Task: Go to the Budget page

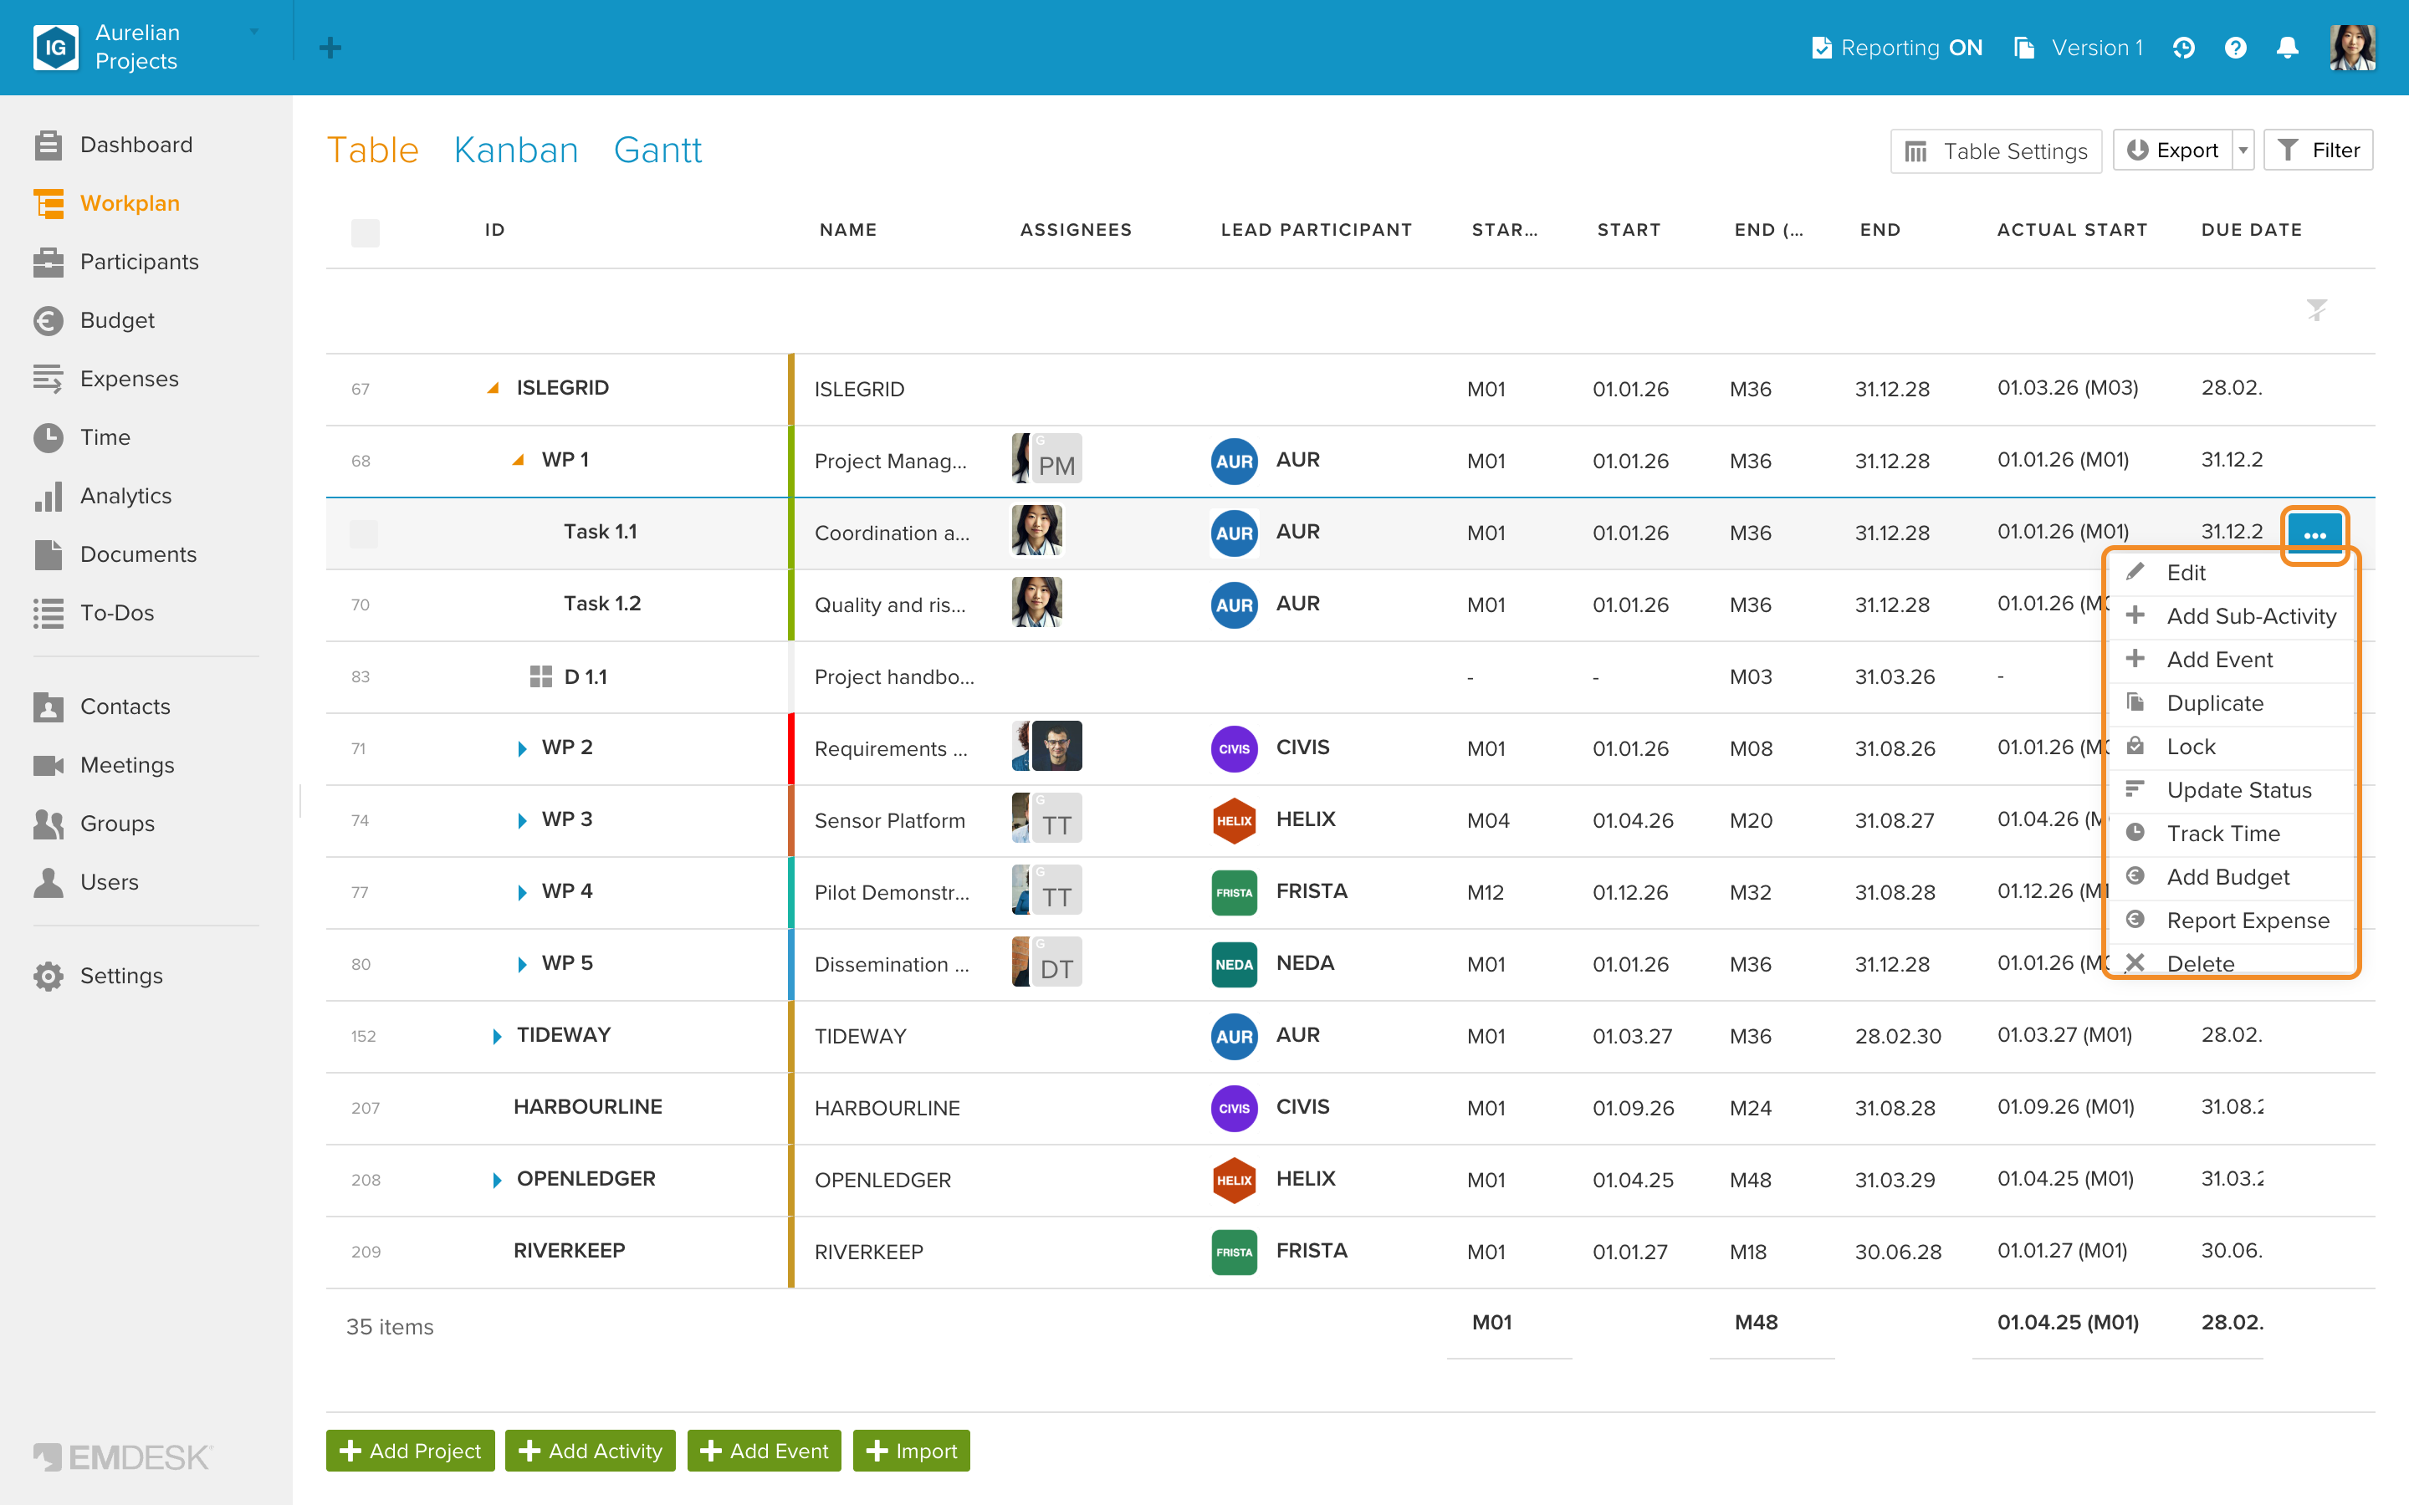Action: (94, 320)
